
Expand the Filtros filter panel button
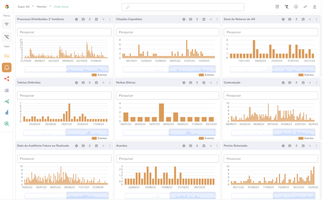[7, 24]
